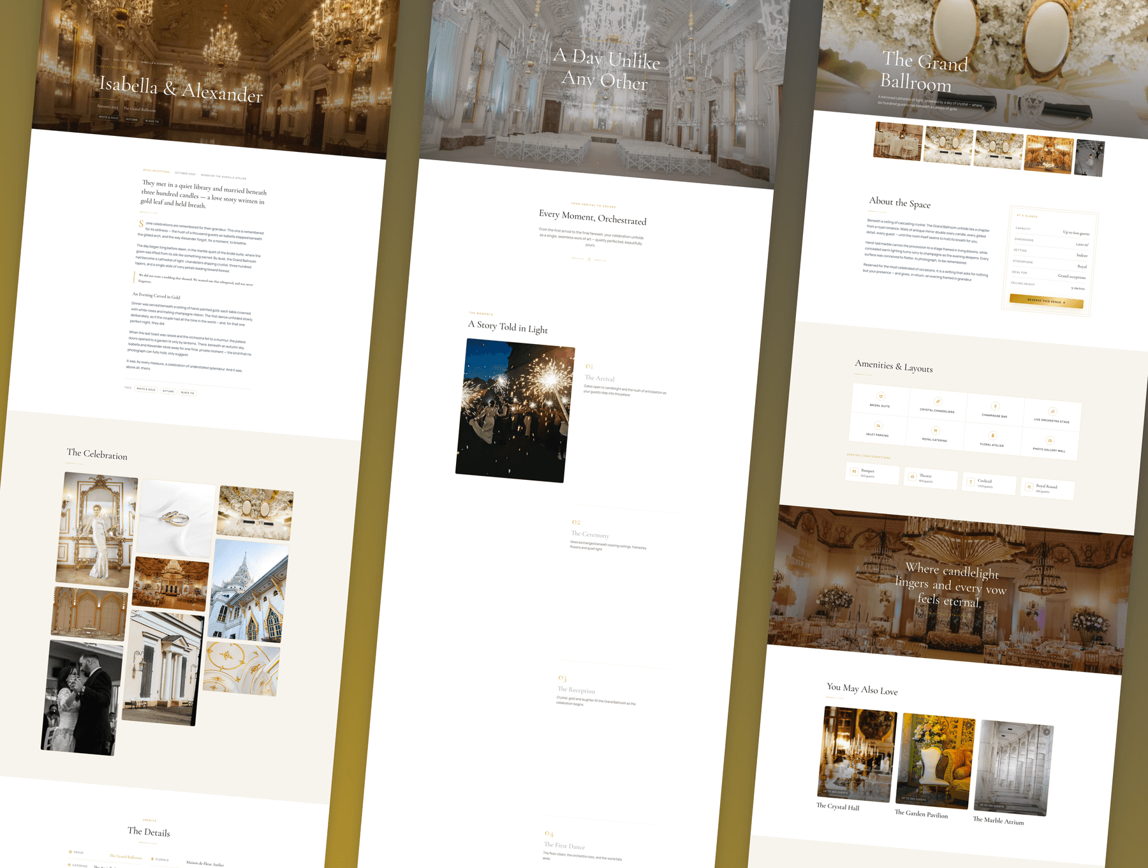Click the Bridal Suite amenity icon
Image resolution: width=1148 pixels, height=868 pixels.
[881, 396]
